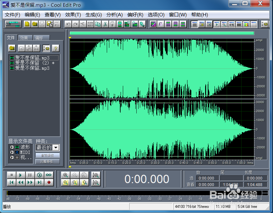Image resolution: width=273 pixels, height=213 pixels.
Task: Open the 帮助(H) menu
Action: (200, 15)
